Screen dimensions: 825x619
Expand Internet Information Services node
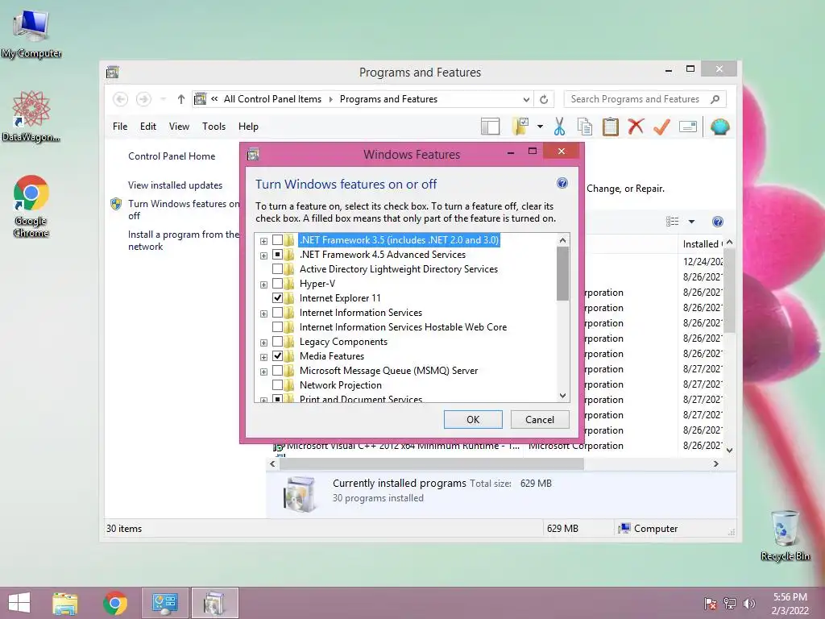point(263,314)
